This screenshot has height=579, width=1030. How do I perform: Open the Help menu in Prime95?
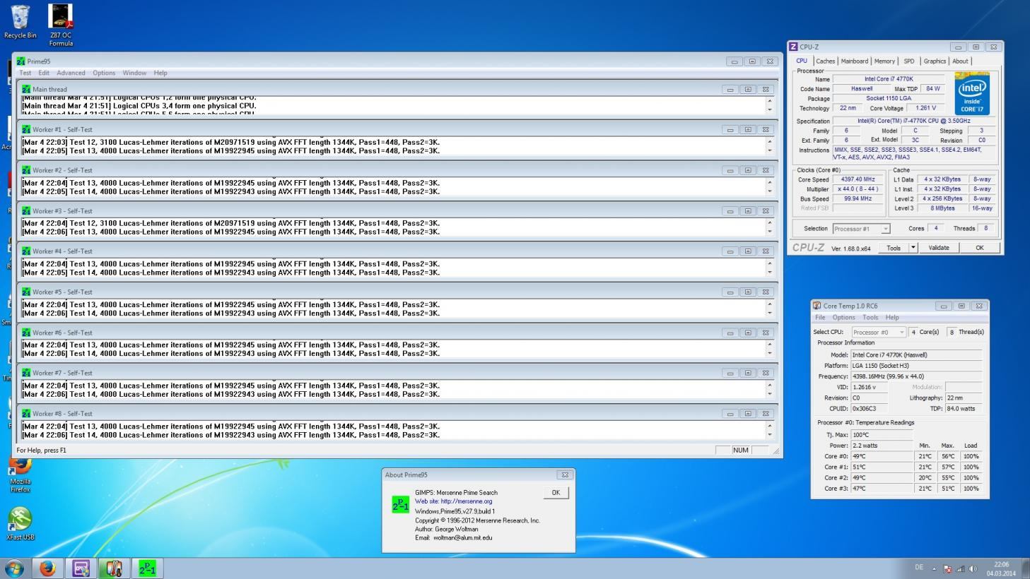tap(160, 73)
